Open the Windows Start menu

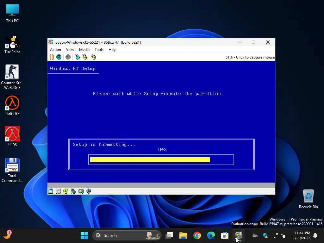click(84, 235)
